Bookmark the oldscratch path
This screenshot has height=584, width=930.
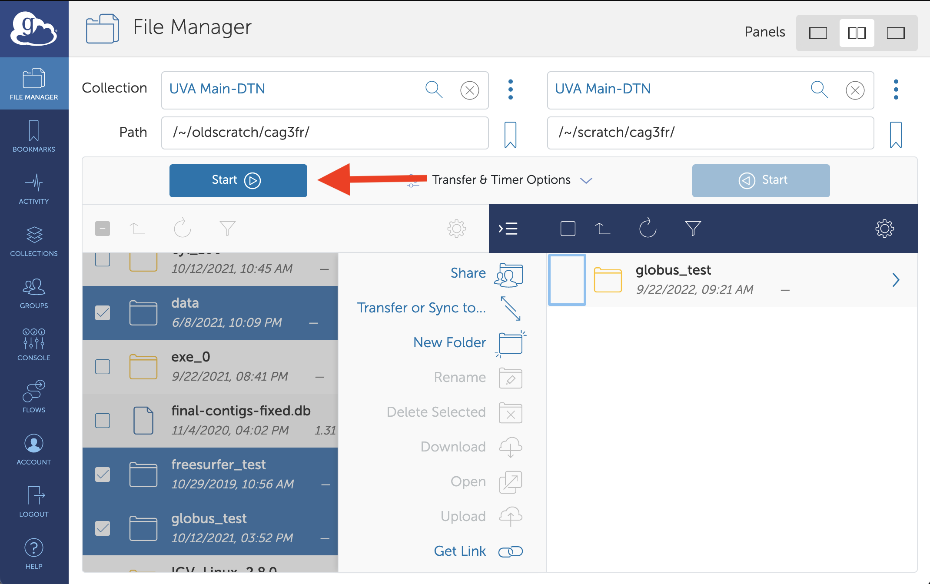coord(510,134)
